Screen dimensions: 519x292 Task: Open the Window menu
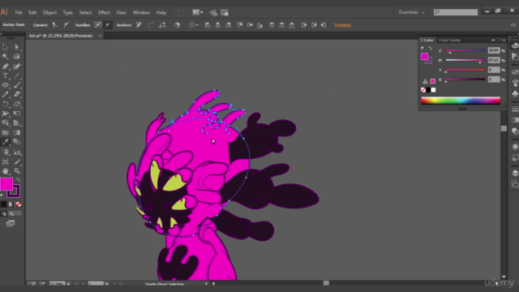(x=141, y=13)
